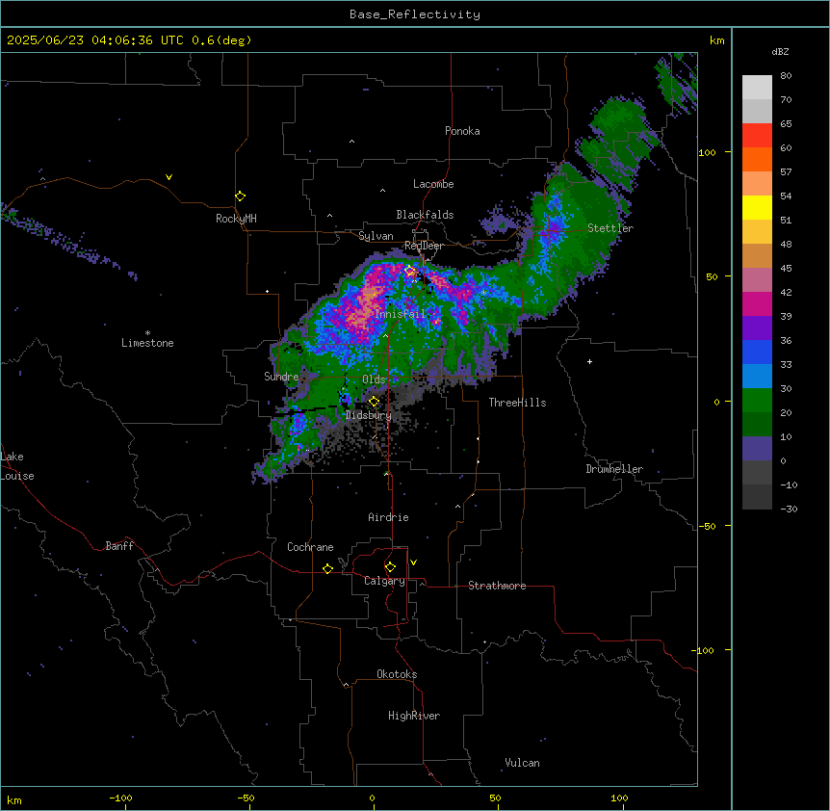Select the yellow diamond marker beside RedDeer
The width and height of the screenshot is (830, 811).
[409, 271]
